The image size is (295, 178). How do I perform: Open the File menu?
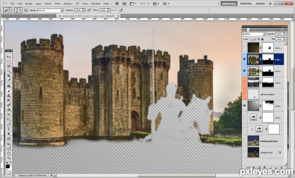pyautogui.click(x=12, y=3)
